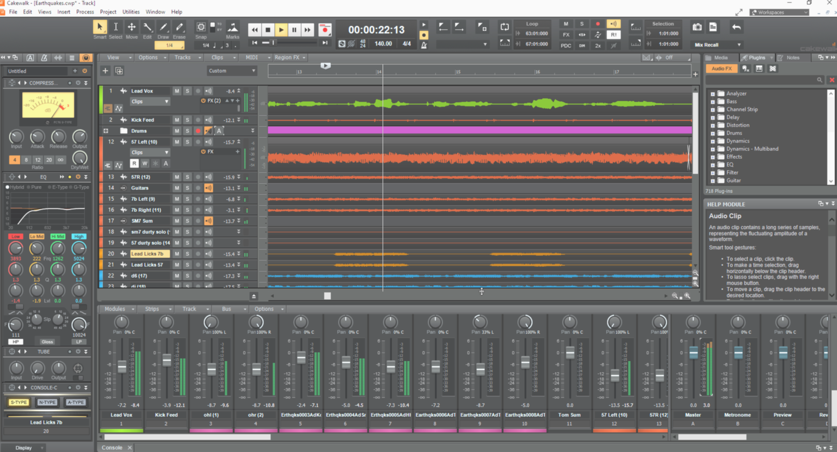This screenshot has height=452, width=837.
Task: Arm the transport Record button
Action: 325,30
